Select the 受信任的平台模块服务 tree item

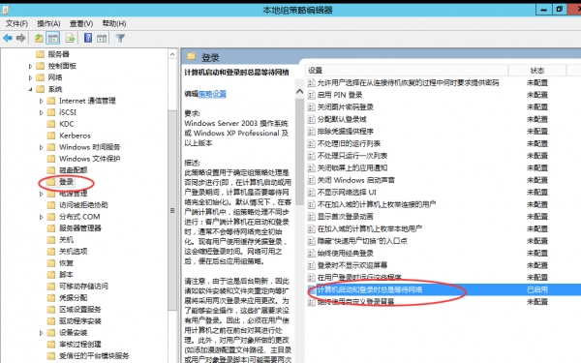click(x=94, y=356)
